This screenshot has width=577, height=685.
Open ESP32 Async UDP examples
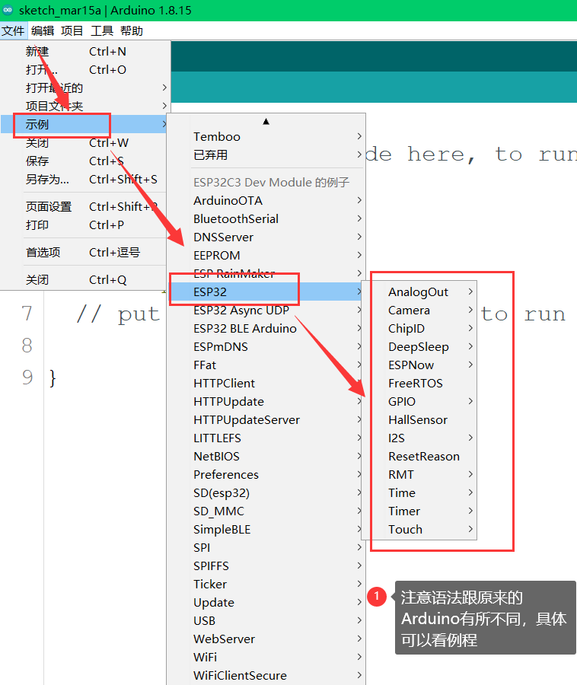click(x=266, y=311)
